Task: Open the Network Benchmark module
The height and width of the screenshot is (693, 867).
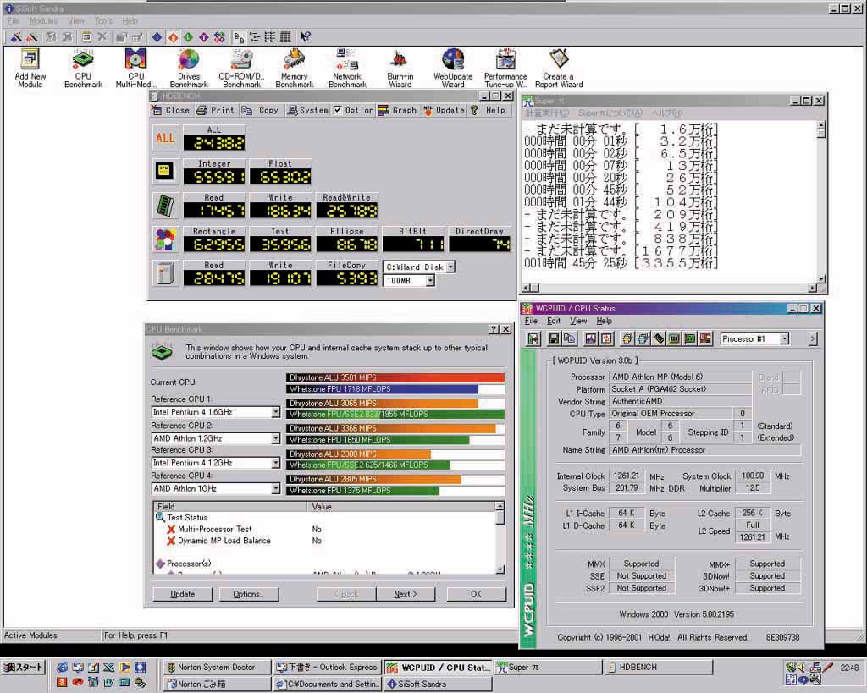Action: tap(347, 69)
